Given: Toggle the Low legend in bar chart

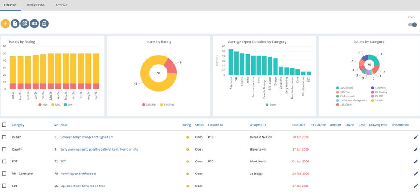Looking at the screenshot, I should pos(68,105).
